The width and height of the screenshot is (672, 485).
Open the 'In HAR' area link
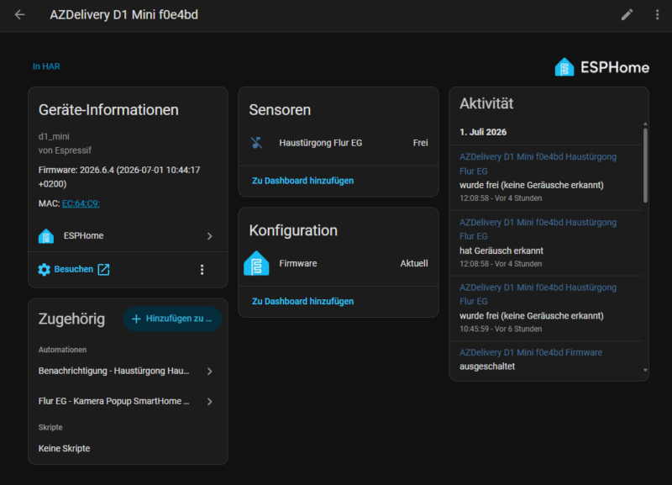pyautogui.click(x=46, y=66)
